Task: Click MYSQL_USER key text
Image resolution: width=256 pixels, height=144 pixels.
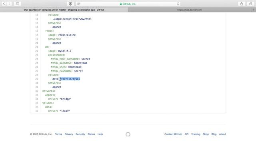Action: click(x=59, y=67)
